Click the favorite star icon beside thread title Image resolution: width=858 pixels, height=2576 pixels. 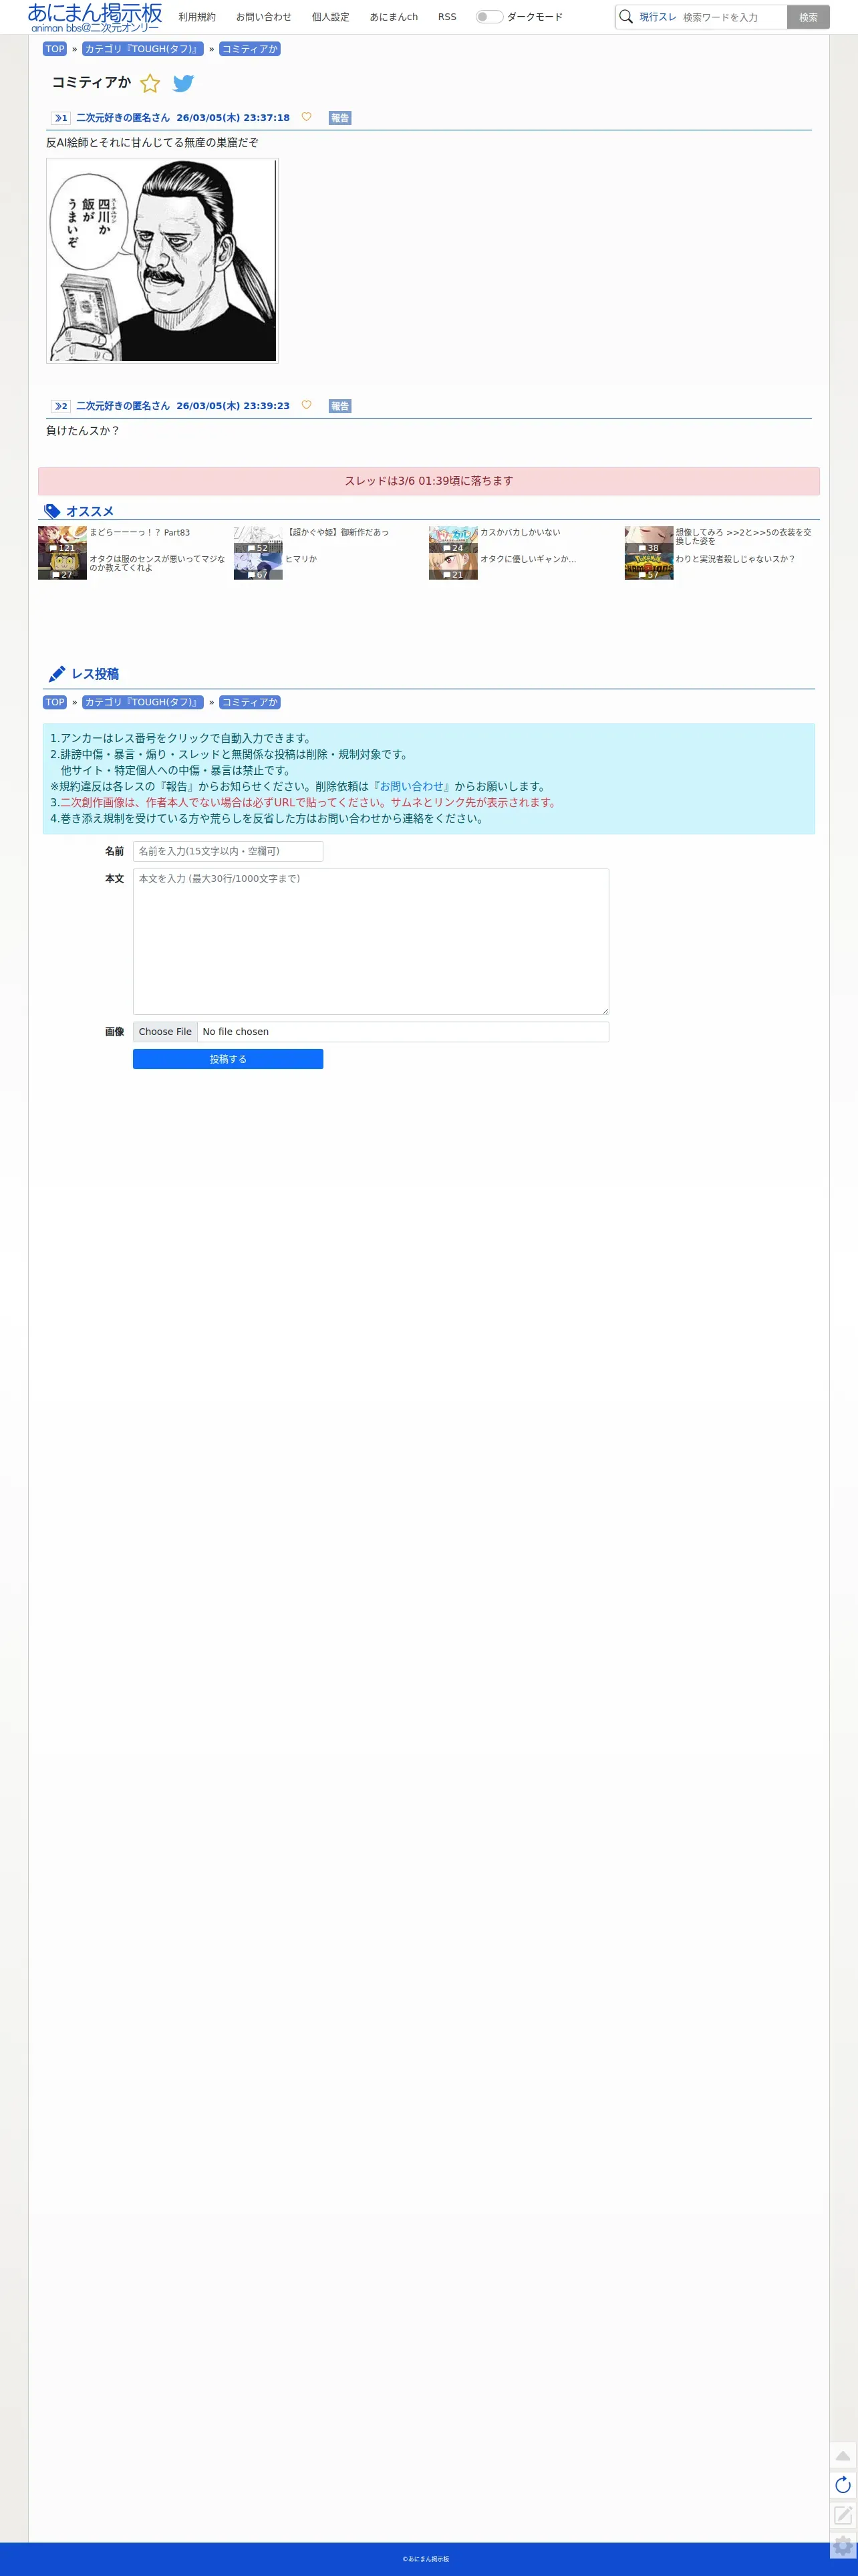coord(150,83)
